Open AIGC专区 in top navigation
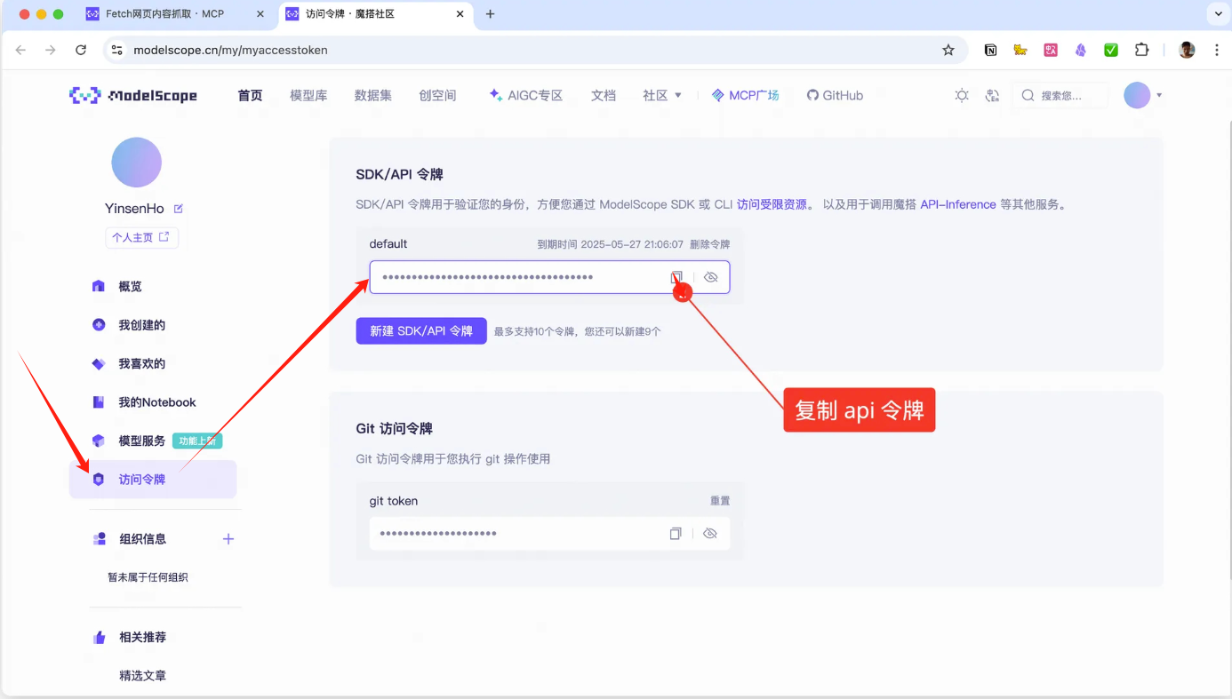The image size is (1232, 699). [x=525, y=95]
